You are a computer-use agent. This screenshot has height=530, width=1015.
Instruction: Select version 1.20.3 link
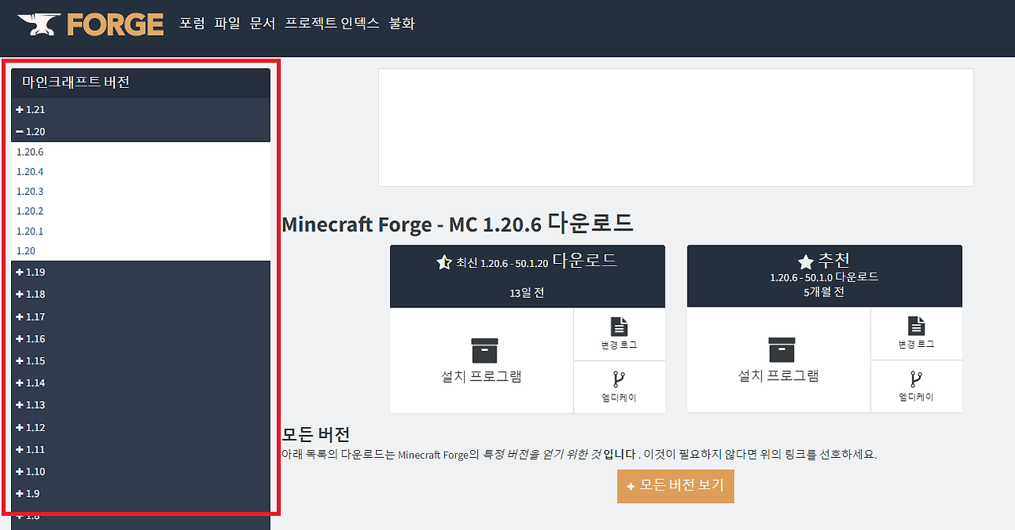30,191
